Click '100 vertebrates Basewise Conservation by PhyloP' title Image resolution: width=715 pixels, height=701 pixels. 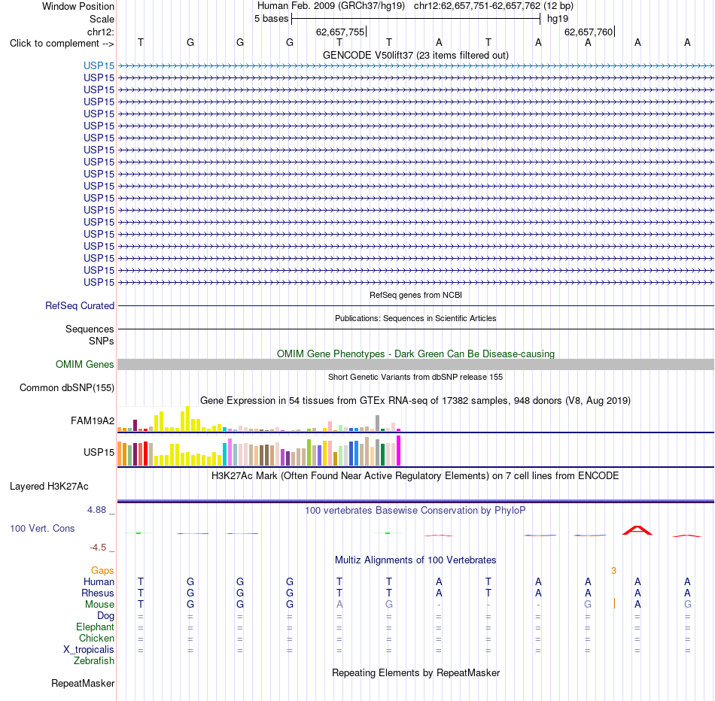point(415,511)
